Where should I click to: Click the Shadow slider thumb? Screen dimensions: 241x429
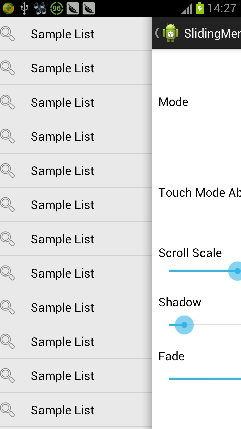[184, 325]
